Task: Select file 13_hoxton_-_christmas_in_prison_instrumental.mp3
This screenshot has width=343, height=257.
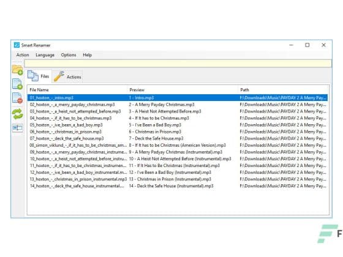Action: click(x=78, y=179)
